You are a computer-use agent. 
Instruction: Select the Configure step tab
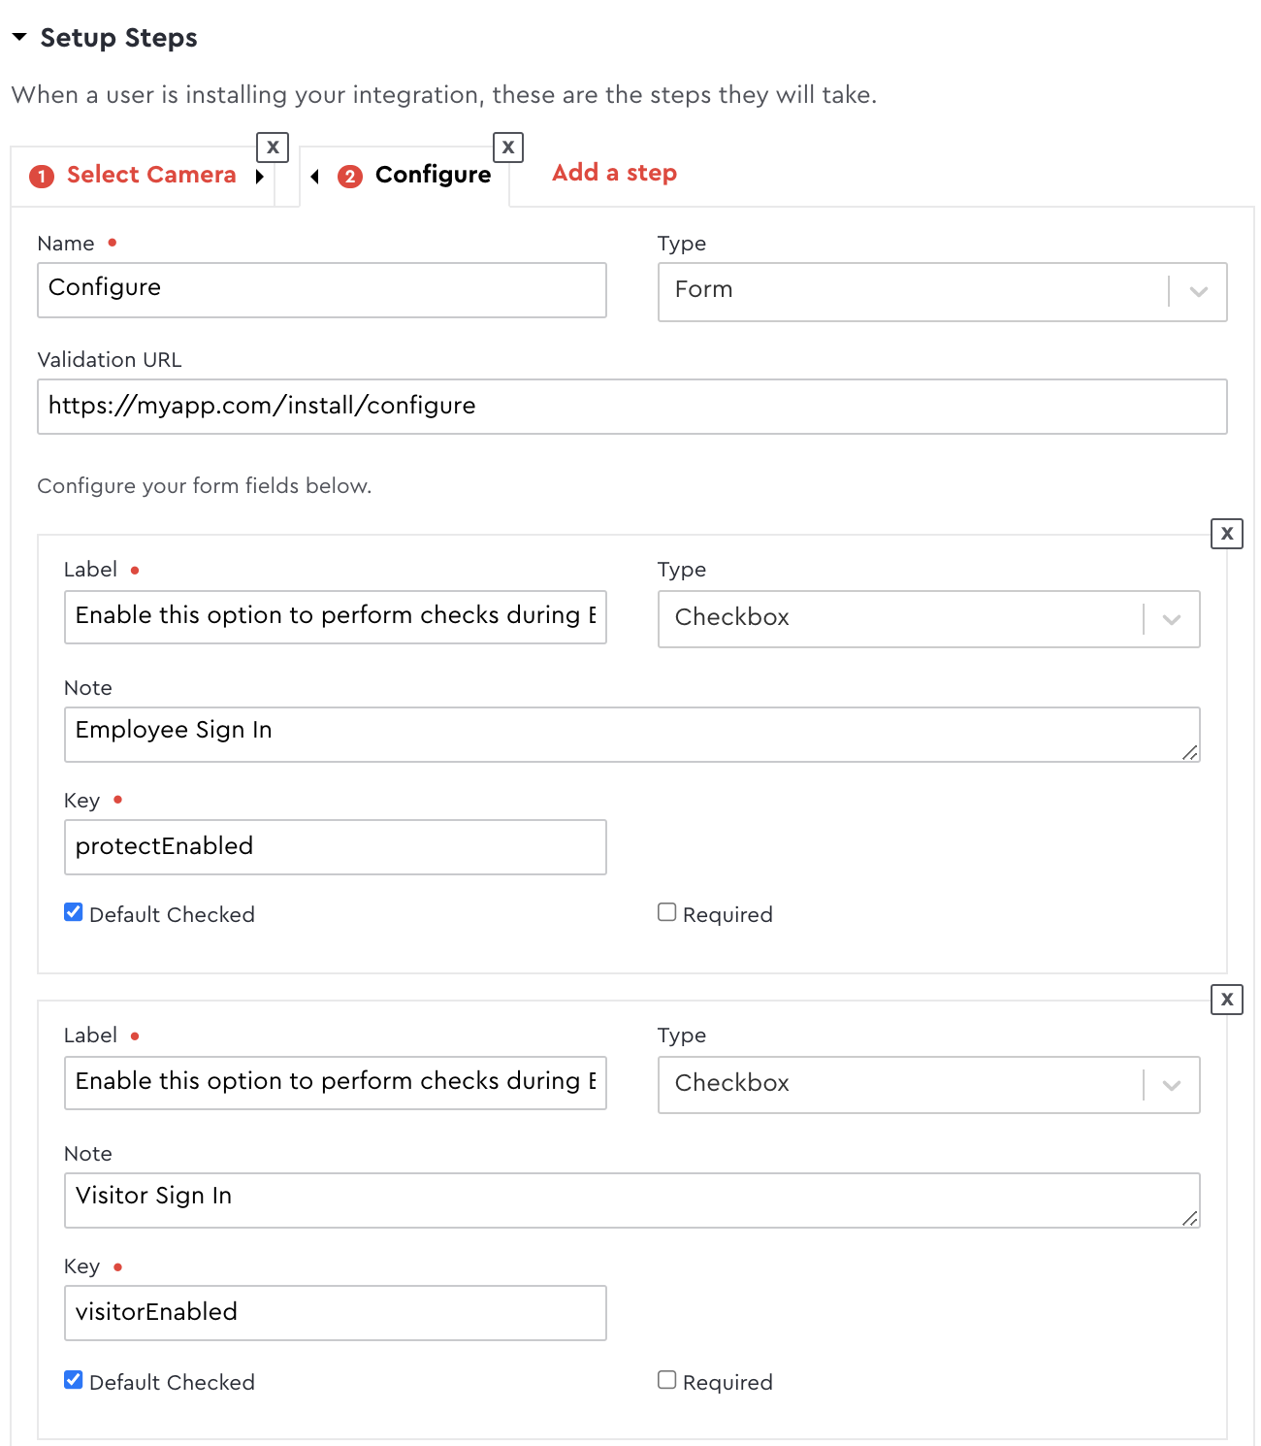pos(433,176)
